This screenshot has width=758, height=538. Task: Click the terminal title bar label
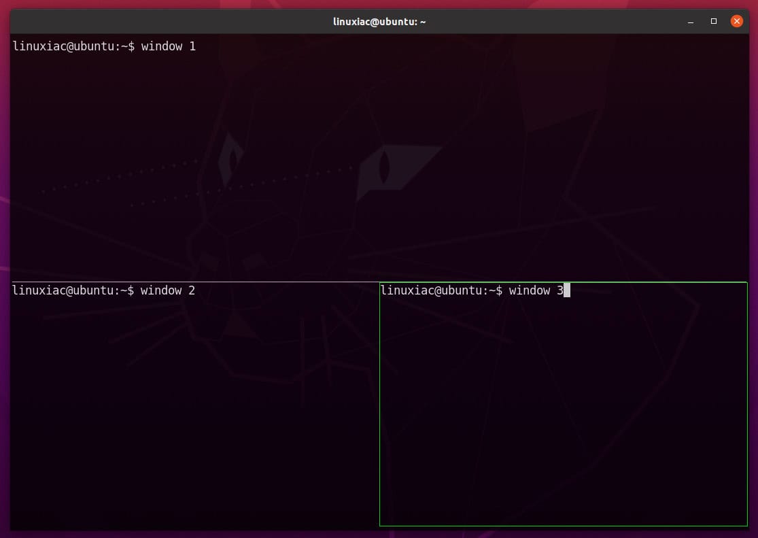(x=380, y=21)
